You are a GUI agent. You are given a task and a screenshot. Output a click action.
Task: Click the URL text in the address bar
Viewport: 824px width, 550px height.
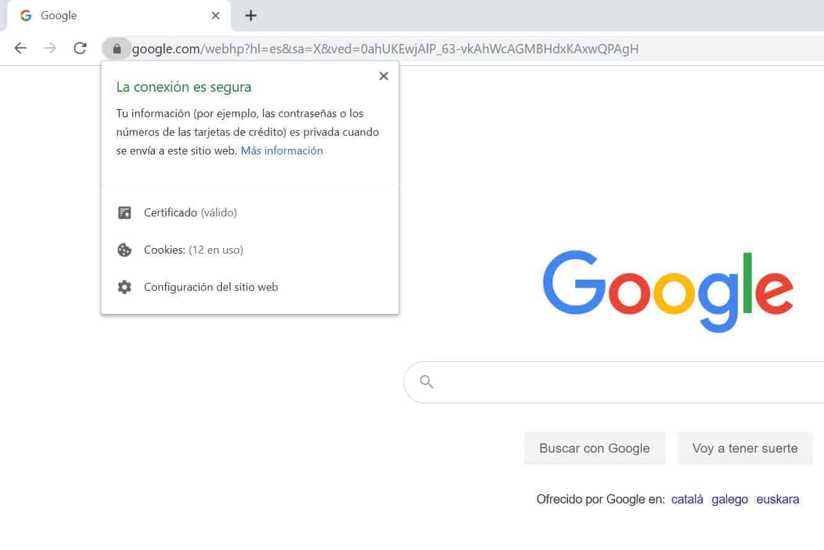pos(385,48)
